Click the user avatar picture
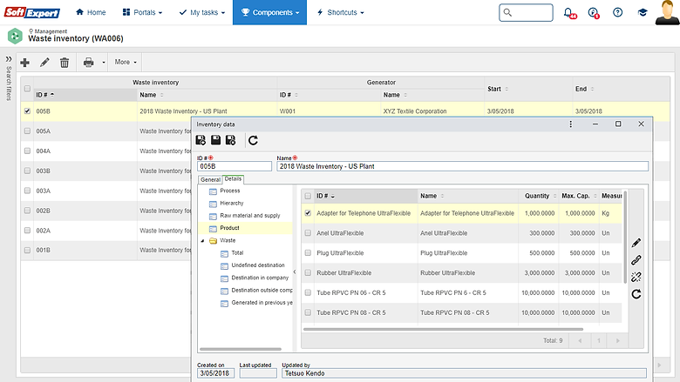This screenshot has width=680, height=382. [x=667, y=12]
